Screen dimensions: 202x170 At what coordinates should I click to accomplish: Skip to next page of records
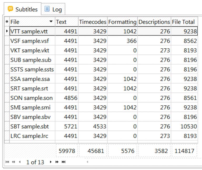click(x=57, y=162)
